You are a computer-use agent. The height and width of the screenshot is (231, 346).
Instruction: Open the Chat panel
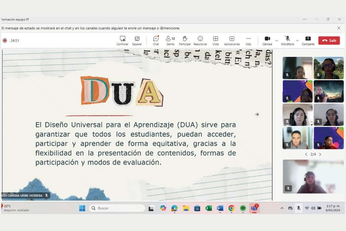click(156, 40)
